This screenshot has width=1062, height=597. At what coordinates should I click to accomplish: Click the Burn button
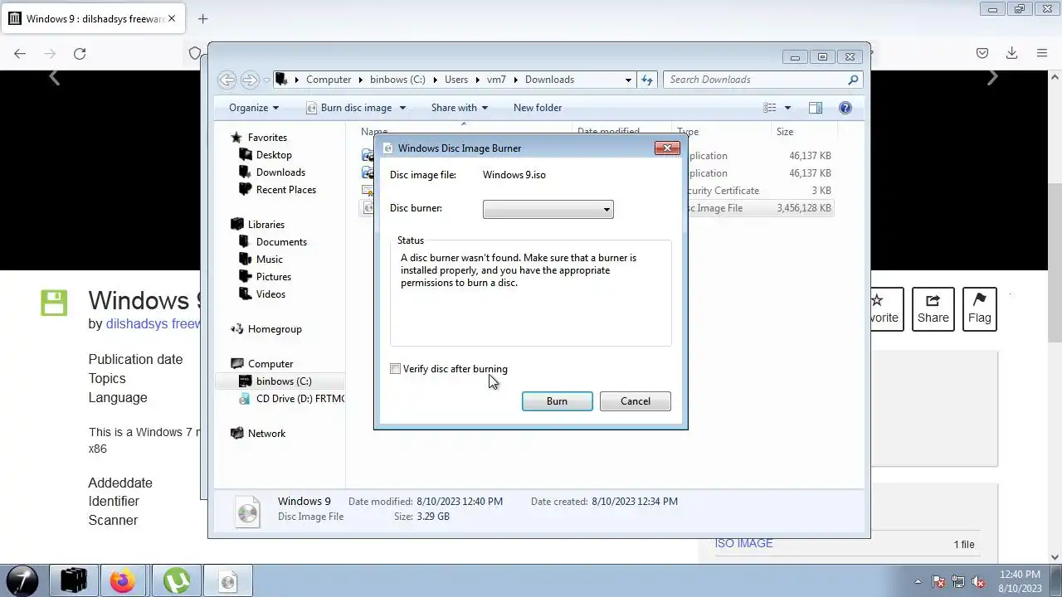[x=557, y=401]
